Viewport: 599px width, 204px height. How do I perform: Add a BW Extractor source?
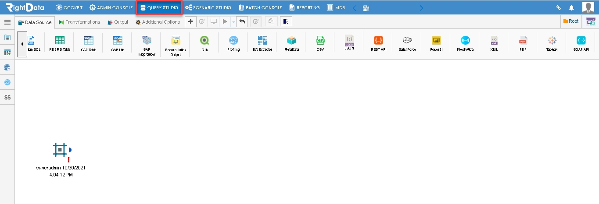coord(262,43)
